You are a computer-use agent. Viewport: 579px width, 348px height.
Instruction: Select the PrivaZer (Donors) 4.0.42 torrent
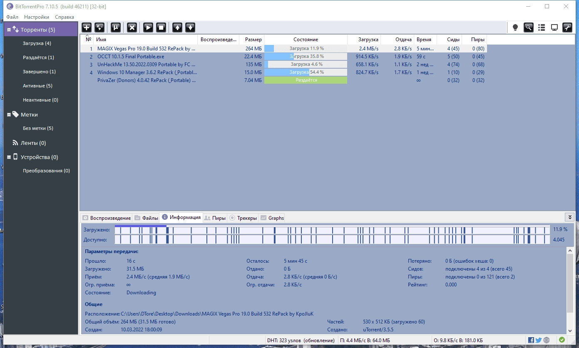[x=283, y=80]
